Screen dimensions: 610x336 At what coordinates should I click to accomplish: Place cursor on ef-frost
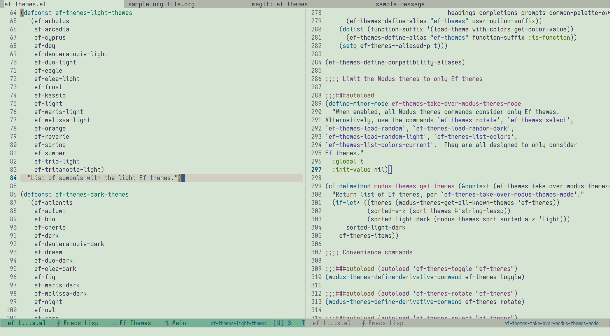48,87
